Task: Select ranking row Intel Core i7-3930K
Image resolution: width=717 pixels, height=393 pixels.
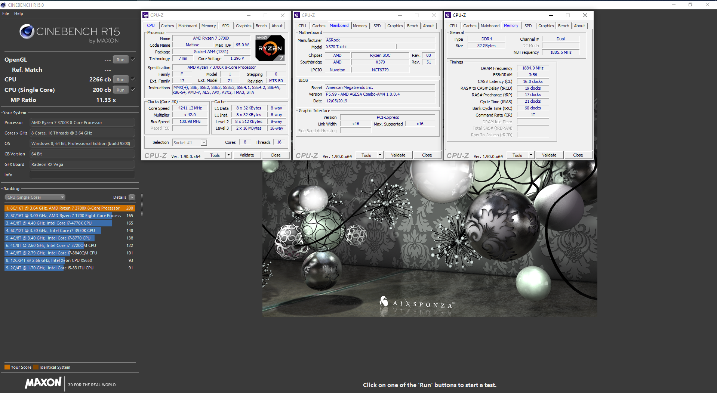Action: pos(70,230)
